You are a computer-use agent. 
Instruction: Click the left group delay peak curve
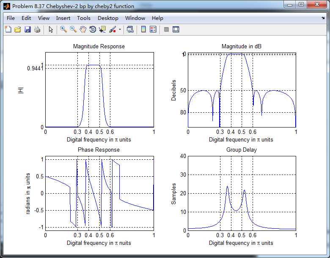tap(227, 187)
